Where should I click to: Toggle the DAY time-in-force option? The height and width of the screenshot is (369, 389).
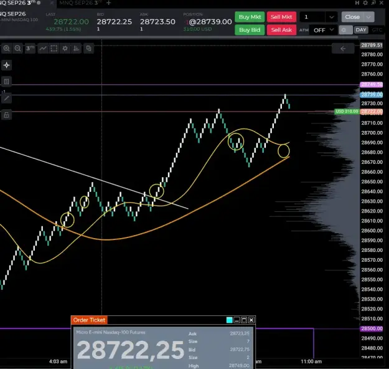(x=361, y=30)
